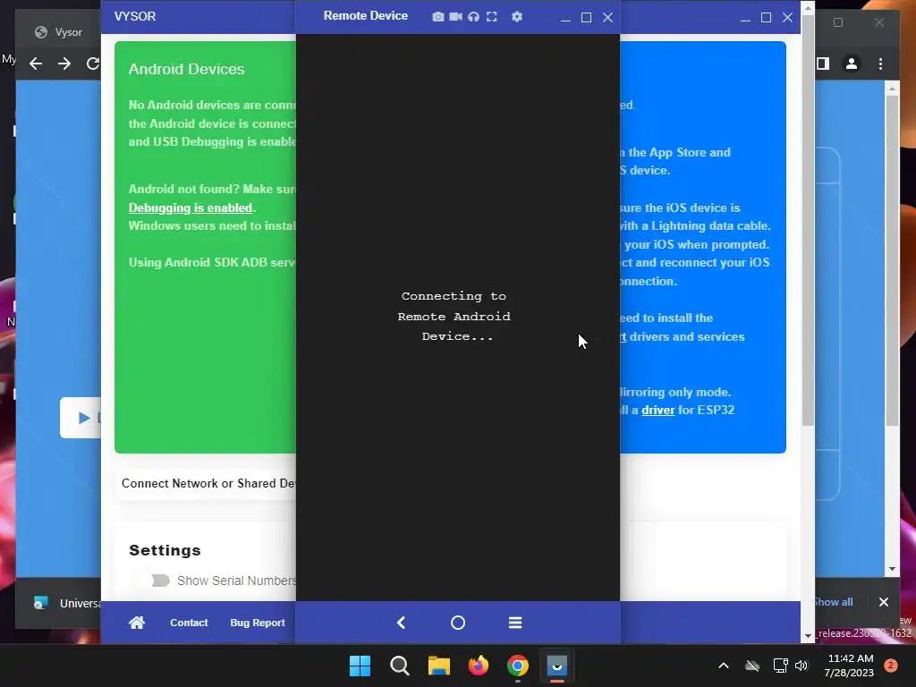Open the Bug Report link
The image size is (916, 687).
(258, 623)
